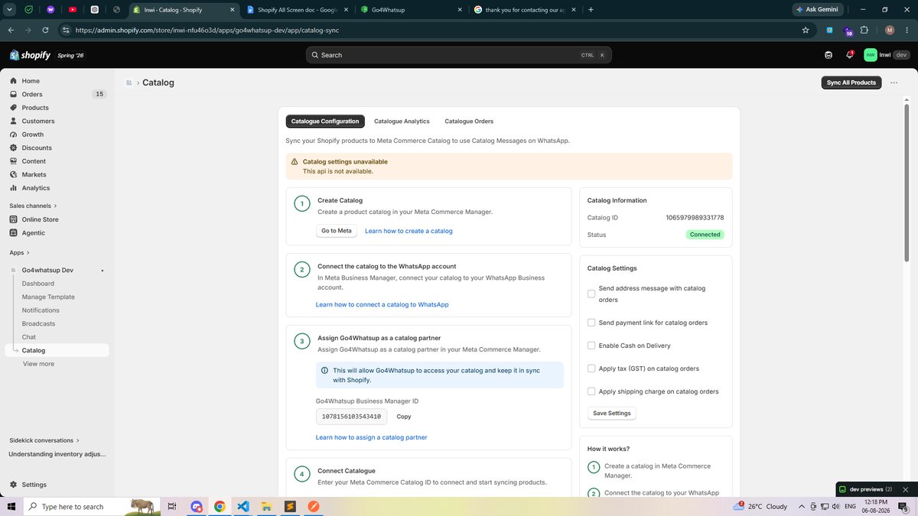Switch to the Catalogue Analytics tab
Image resolution: width=918 pixels, height=516 pixels.
click(402, 122)
